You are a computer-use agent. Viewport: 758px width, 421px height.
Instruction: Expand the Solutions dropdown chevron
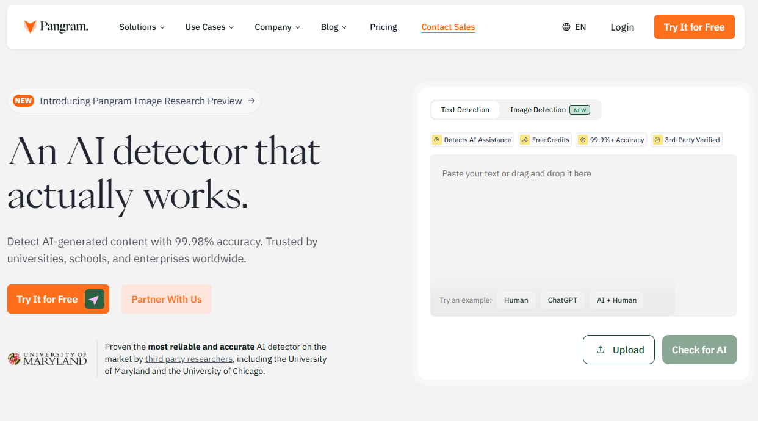pyautogui.click(x=162, y=27)
